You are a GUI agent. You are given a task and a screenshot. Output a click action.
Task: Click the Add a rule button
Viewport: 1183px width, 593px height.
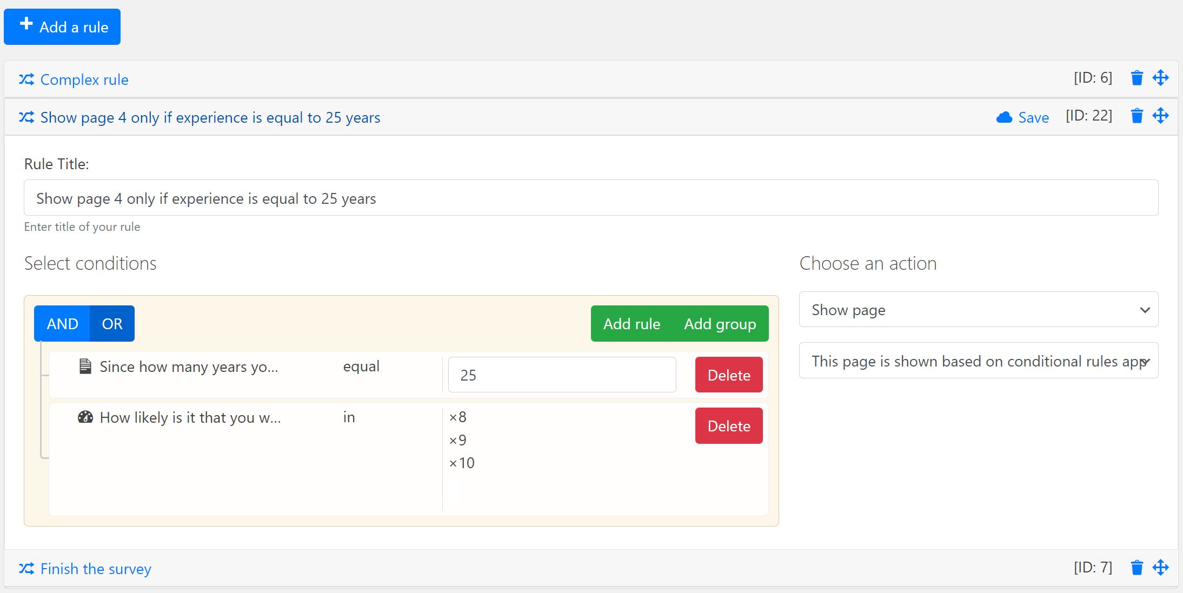pos(62,27)
